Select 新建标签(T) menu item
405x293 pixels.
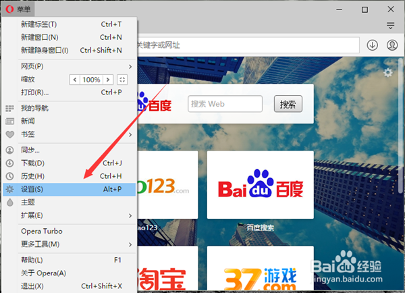coord(70,24)
